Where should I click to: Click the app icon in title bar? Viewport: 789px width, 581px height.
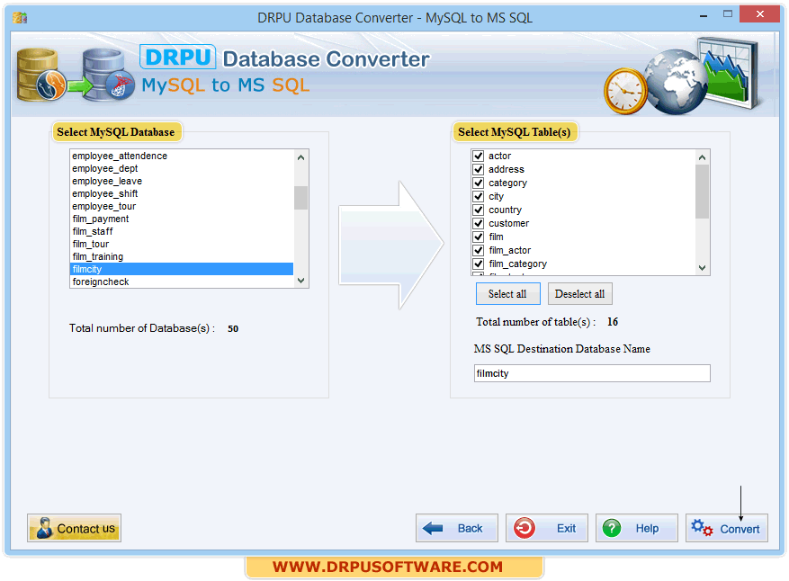tap(20, 18)
